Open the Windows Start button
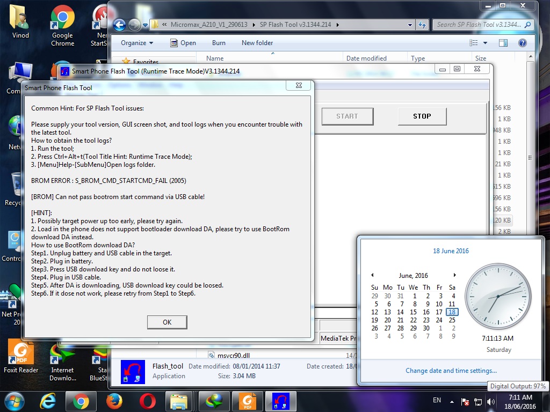This screenshot has height=412, width=550. tap(15, 401)
